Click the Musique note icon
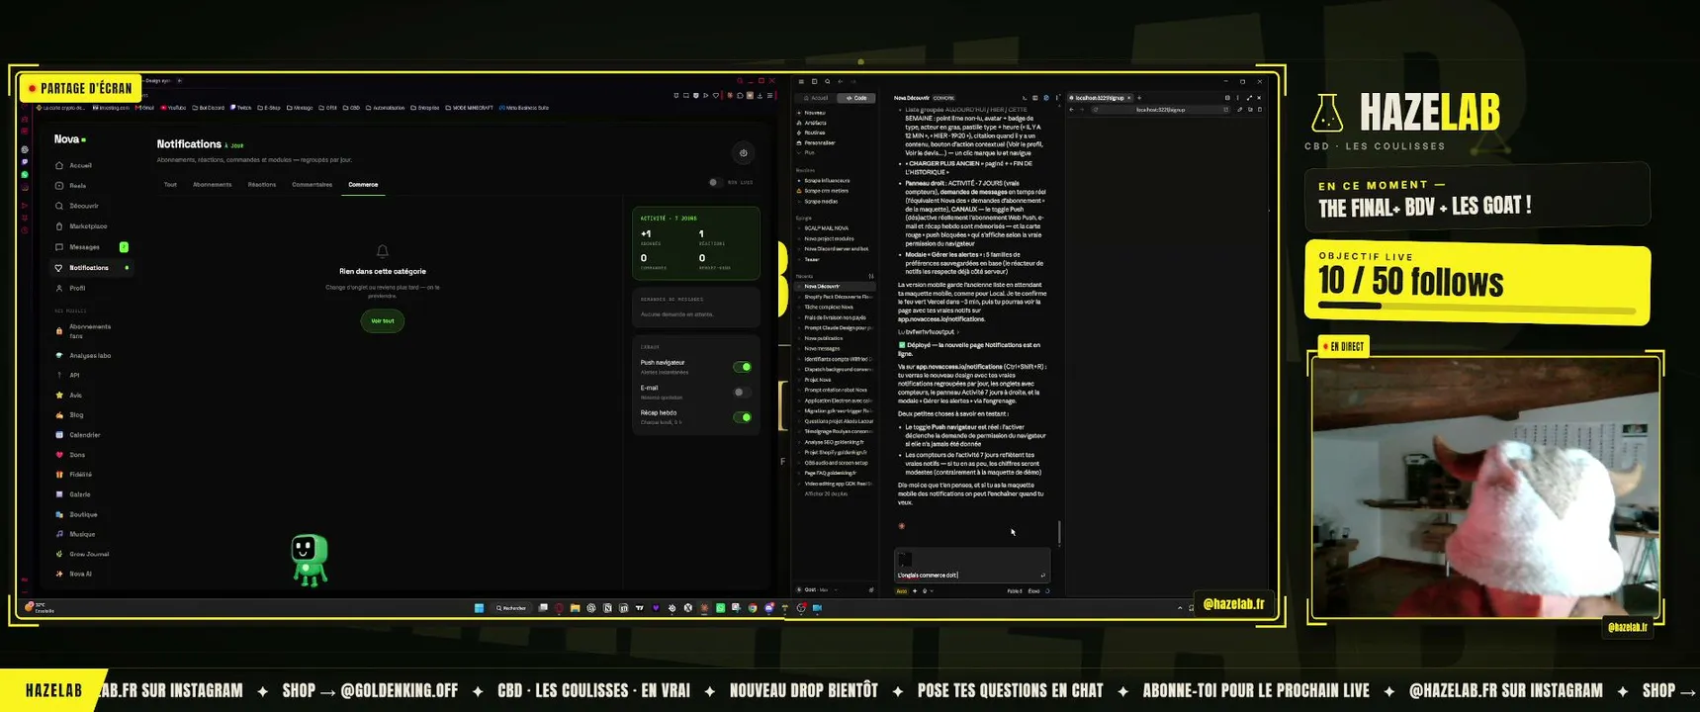Screen dimensions: 1700x712 tap(59, 534)
